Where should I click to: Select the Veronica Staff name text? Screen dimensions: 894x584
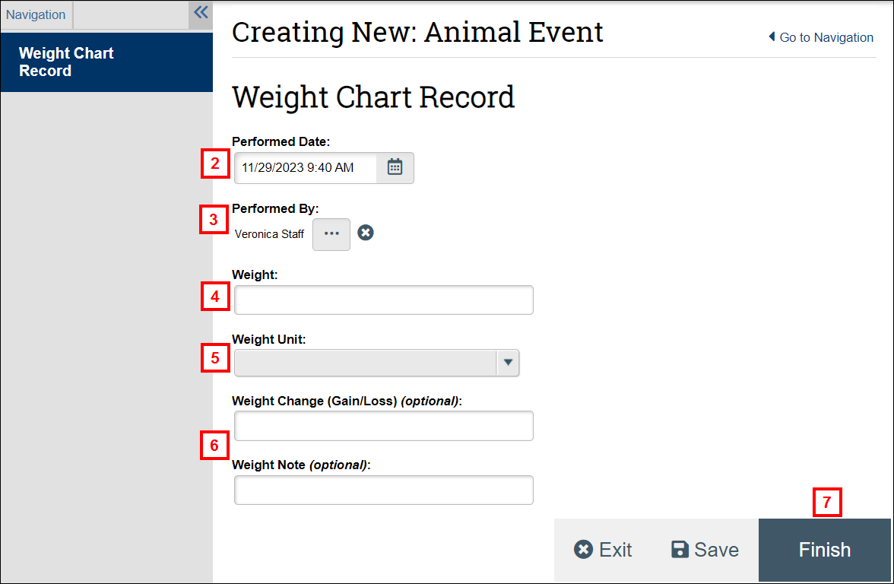click(269, 233)
